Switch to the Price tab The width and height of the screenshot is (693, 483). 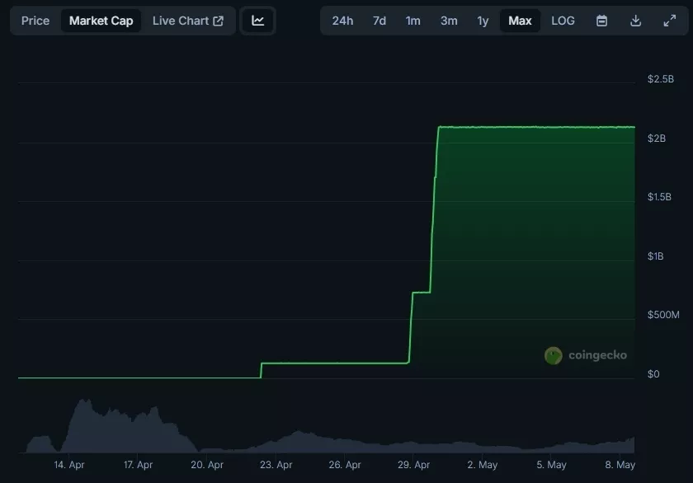pyautogui.click(x=35, y=21)
